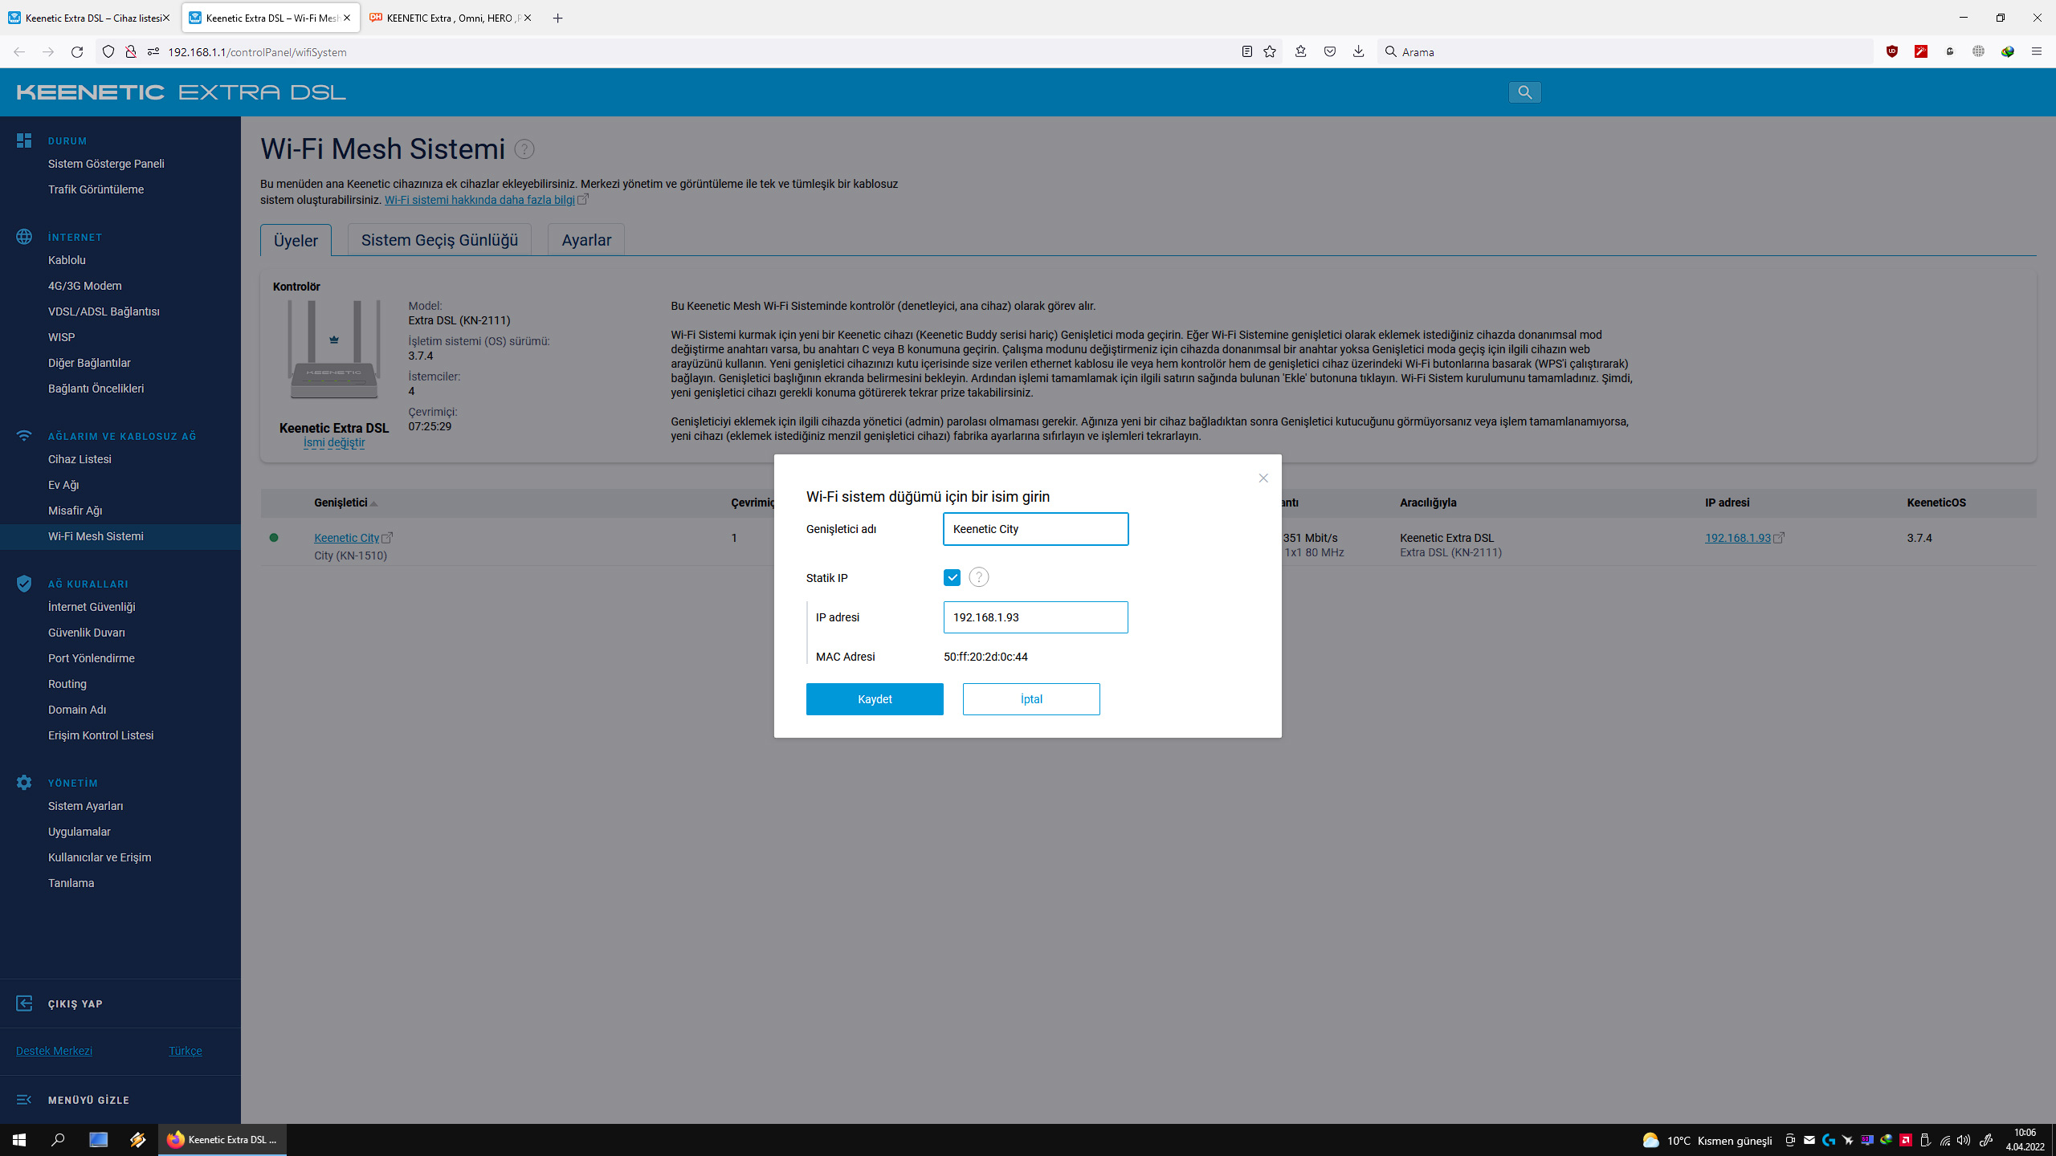Click the help icon beside Statik IP checkbox
Image resolution: width=2056 pixels, height=1156 pixels.
[x=978, y=577]
